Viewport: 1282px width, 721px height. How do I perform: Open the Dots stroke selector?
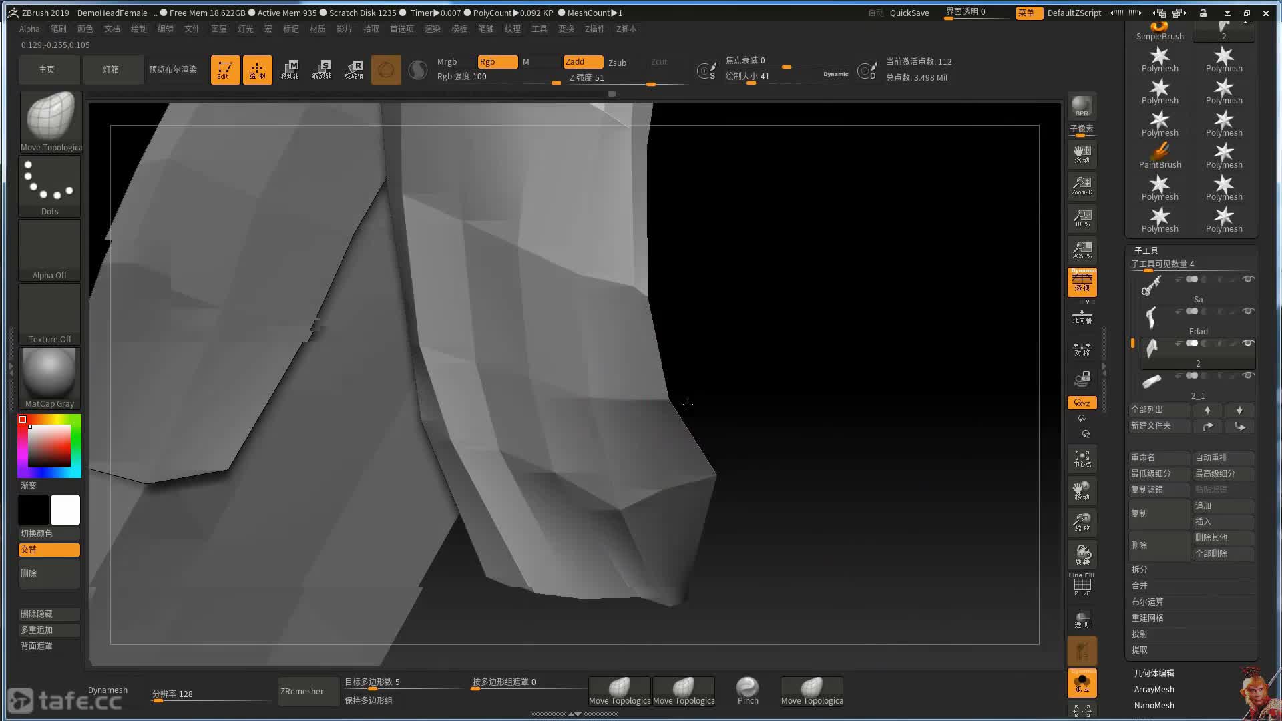tap(50, 186)
